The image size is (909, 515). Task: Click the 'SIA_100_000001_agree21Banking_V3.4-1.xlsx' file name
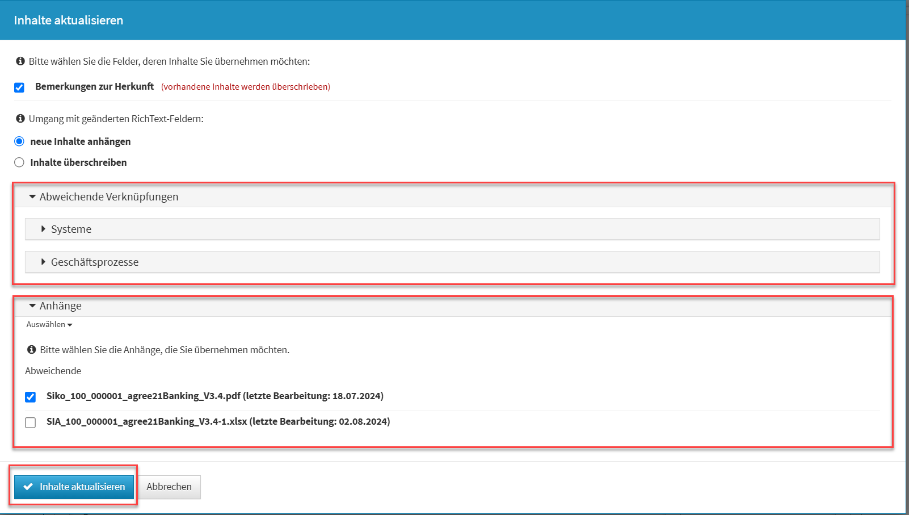(147, 421)
